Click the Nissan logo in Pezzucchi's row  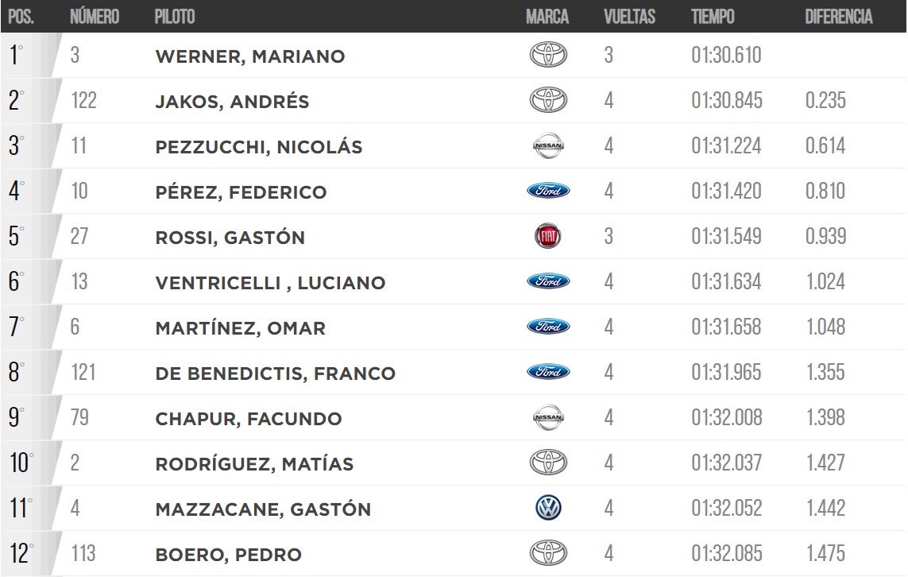[548, 145]
